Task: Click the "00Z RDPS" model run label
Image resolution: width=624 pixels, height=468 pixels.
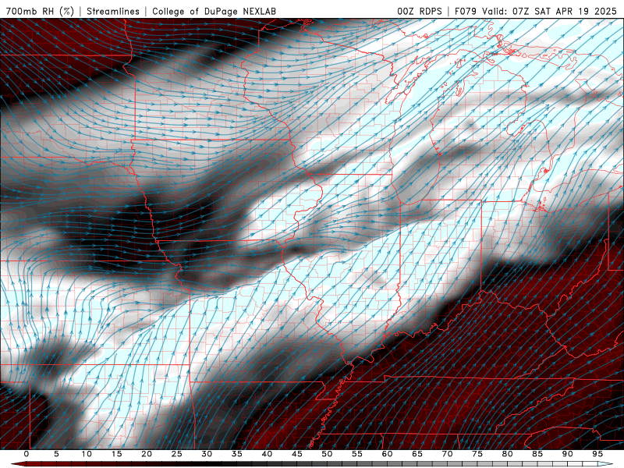Action: click(420, 11)
